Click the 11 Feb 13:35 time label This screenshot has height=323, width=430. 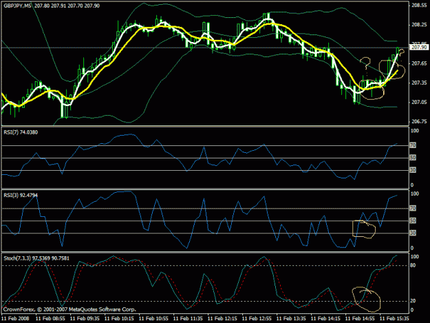291,319
